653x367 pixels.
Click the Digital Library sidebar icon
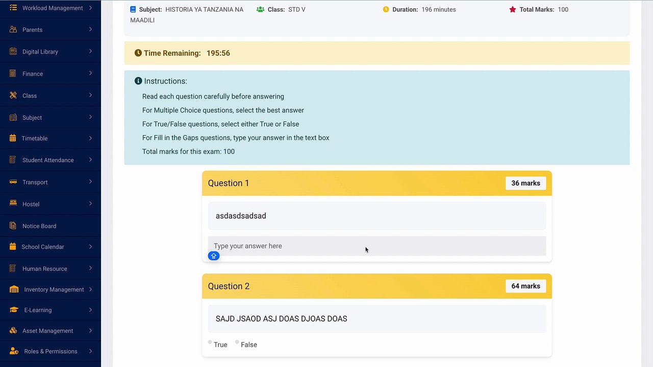click(13, 51)
